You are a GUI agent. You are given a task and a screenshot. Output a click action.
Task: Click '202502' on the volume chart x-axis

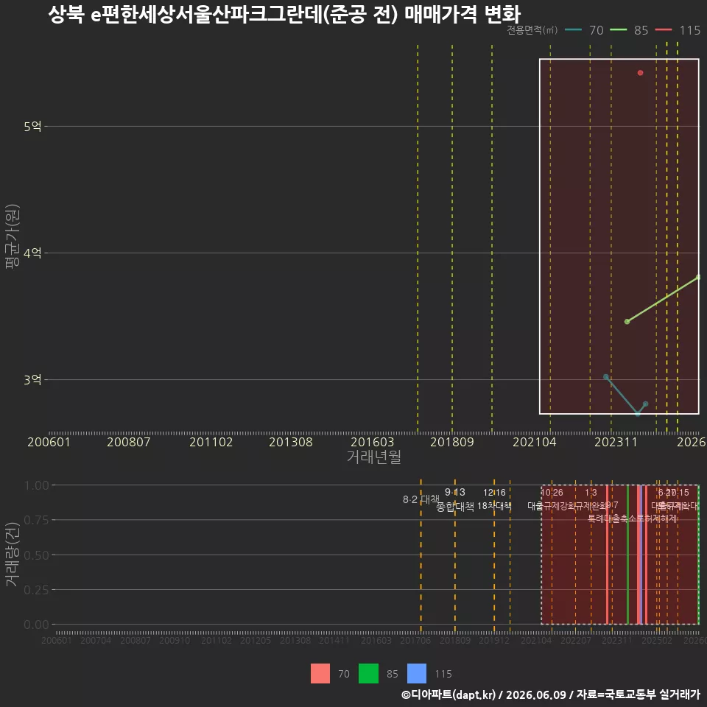pyautogui.click(x=657, y=640)
